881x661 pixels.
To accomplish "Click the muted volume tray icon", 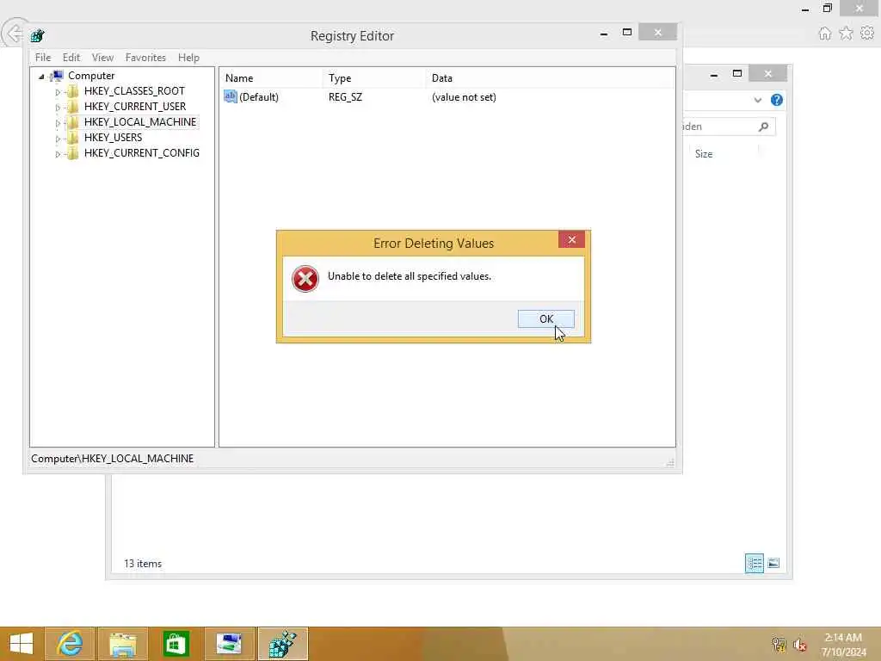I will click(x=799, y=645).
